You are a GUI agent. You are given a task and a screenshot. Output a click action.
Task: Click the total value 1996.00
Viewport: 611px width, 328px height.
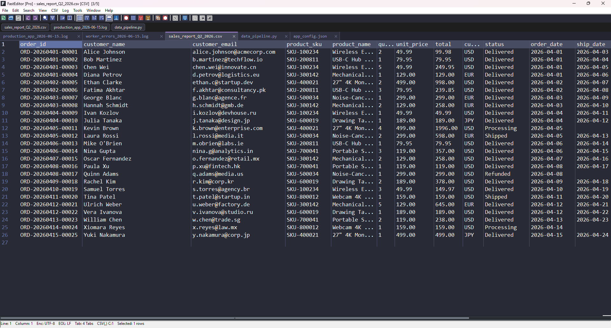click(x=446, y=128)
